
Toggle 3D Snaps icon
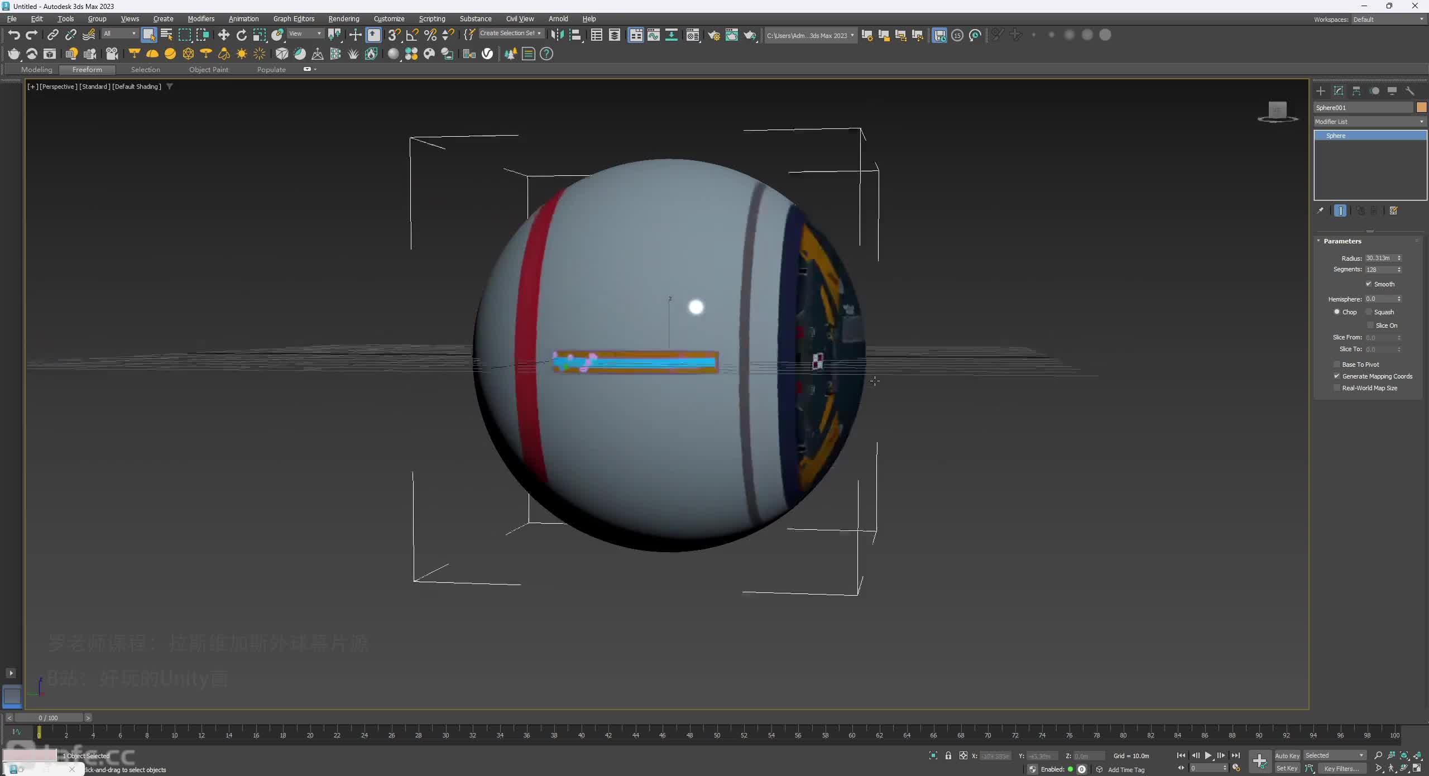[x=394, y=35]
